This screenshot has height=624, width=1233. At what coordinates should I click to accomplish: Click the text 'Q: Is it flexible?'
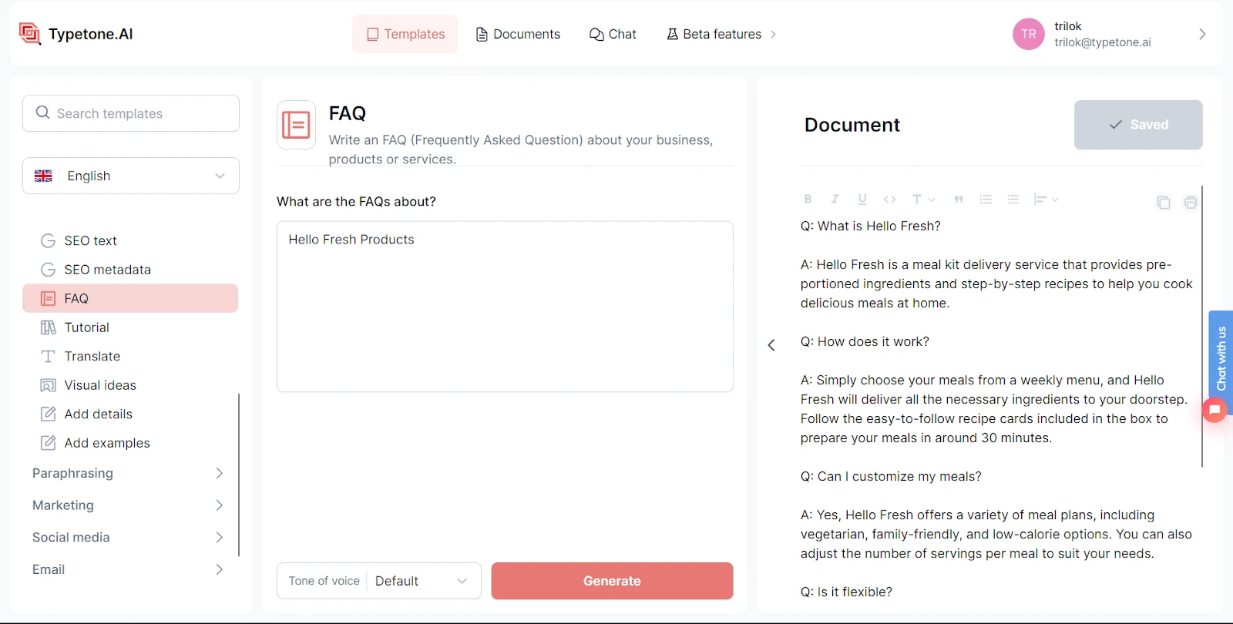[846, 592]
